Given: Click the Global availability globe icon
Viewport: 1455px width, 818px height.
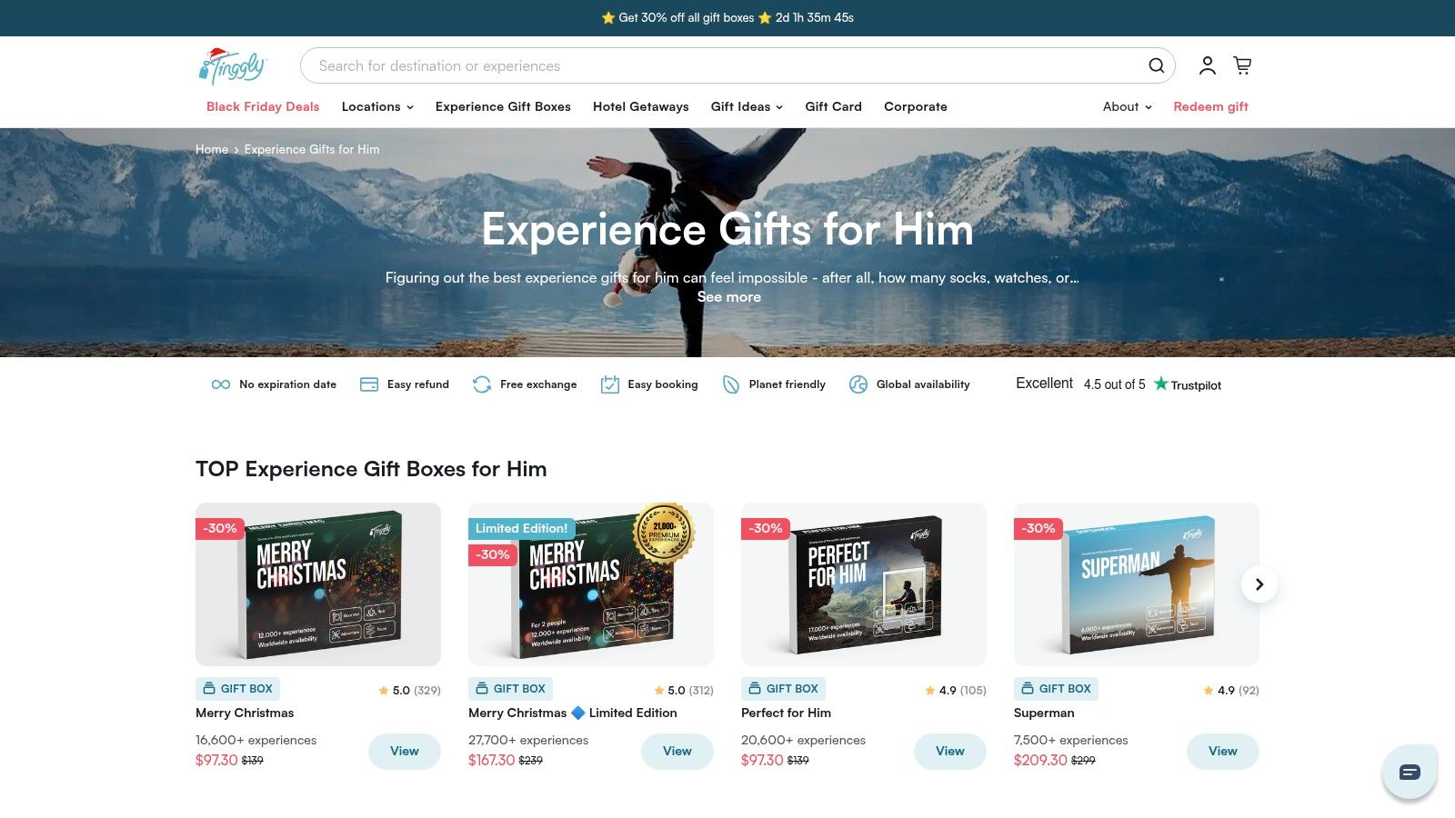Looking at the screenshot, I should point(858,384).
